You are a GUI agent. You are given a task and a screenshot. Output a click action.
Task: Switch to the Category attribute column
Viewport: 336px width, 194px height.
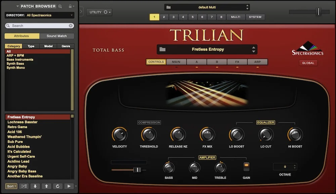tap(13, 46)
